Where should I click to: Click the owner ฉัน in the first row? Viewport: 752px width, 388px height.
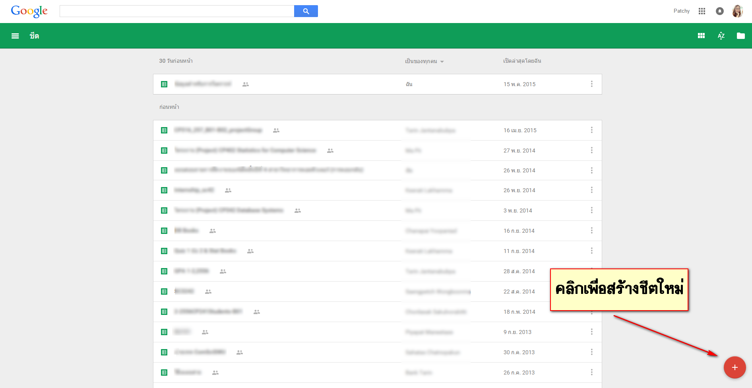pyautogui.click(x=409, y=84)
